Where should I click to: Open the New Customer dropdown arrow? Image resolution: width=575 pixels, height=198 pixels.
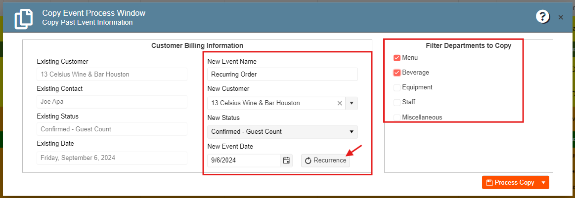click(x=352, y=103)
